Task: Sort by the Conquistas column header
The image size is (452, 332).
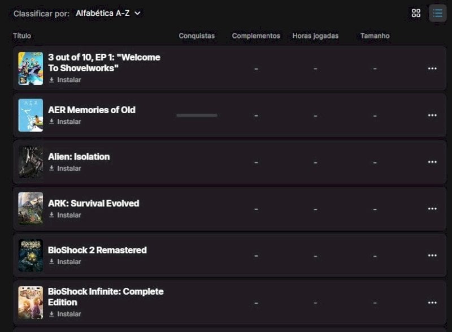Action: coord(197,36)
